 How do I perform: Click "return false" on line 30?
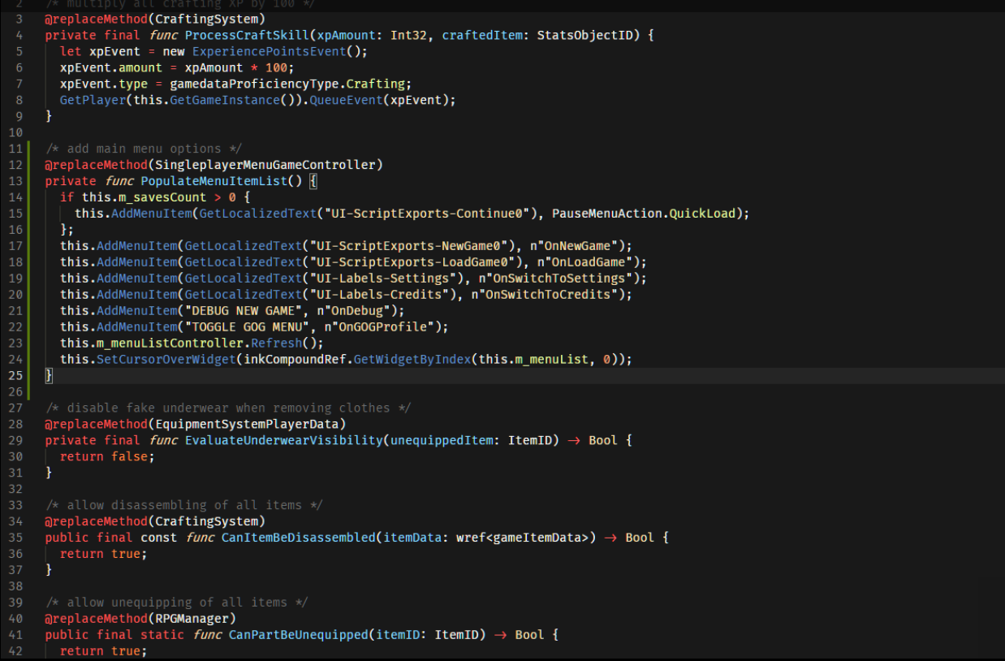point(103,457)
